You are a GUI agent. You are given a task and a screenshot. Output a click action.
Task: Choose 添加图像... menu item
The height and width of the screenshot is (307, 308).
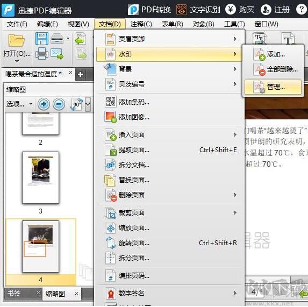coord(169,117)
